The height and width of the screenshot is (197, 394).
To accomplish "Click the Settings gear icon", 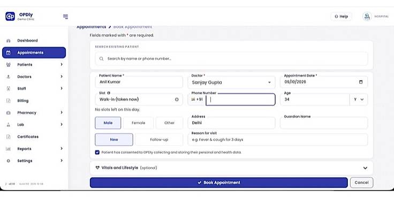I will point(8,161).
